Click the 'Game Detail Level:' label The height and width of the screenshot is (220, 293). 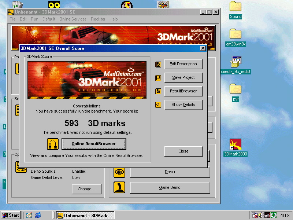[x=47, y=177]
